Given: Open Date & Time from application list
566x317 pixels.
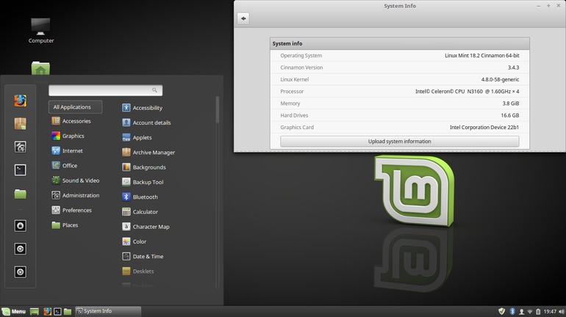Looking at the screenshot, I should [143, 257].
